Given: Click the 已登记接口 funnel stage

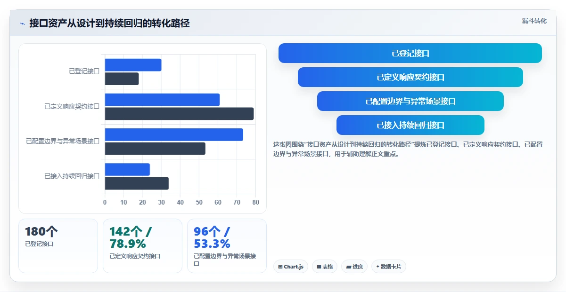Looking at the screenshot, I should (410, 53).
